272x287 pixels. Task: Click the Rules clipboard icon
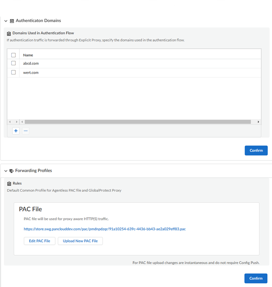(9, 183)
